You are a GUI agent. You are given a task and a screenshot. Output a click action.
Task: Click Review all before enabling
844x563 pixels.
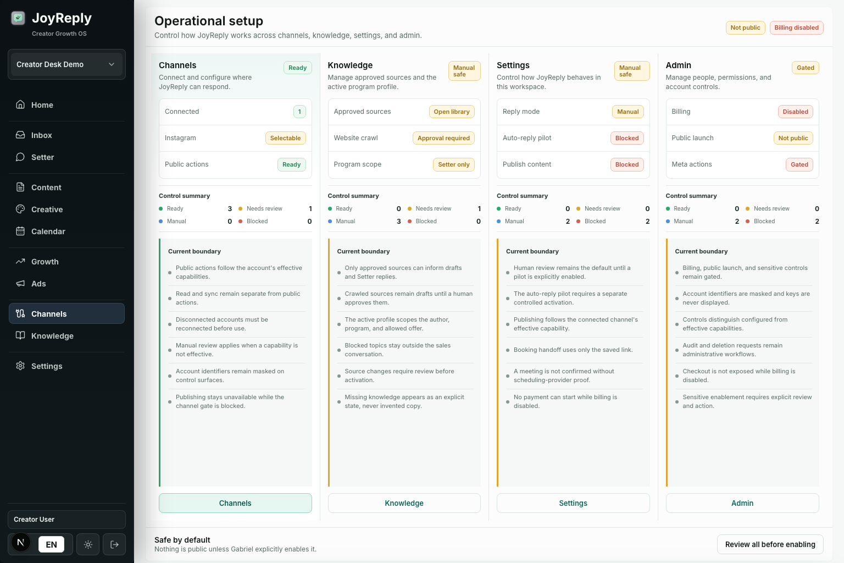(770, 544)
